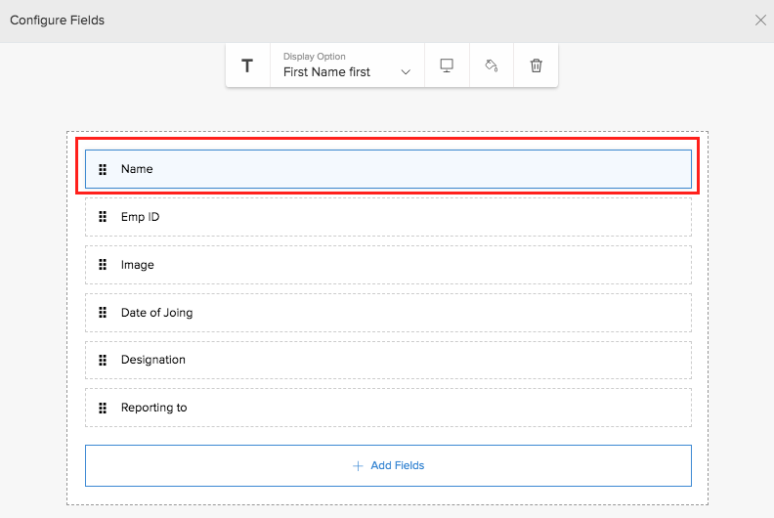
Task: Click the text format T icon
Action: [x=247, y=65]
